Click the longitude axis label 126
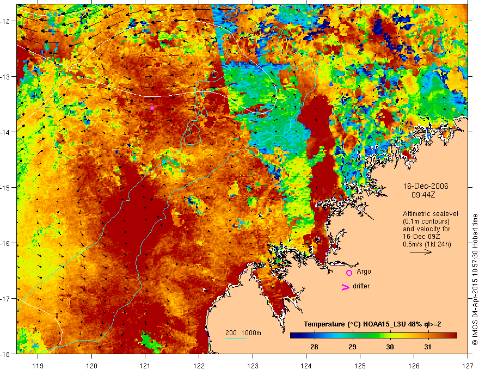 (414, 366)
